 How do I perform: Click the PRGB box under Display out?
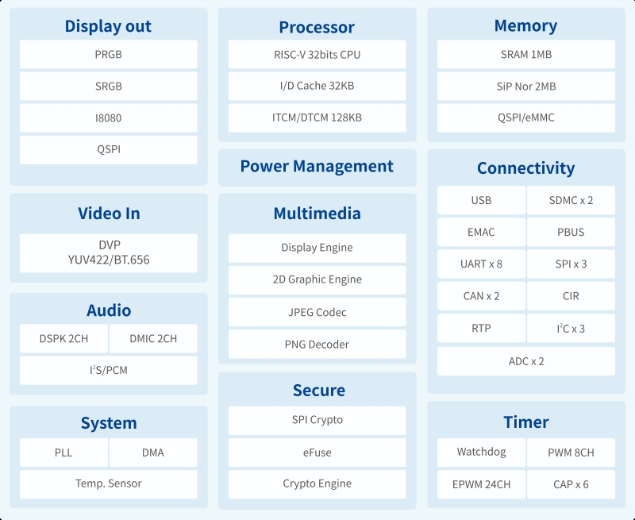[109, 54]
